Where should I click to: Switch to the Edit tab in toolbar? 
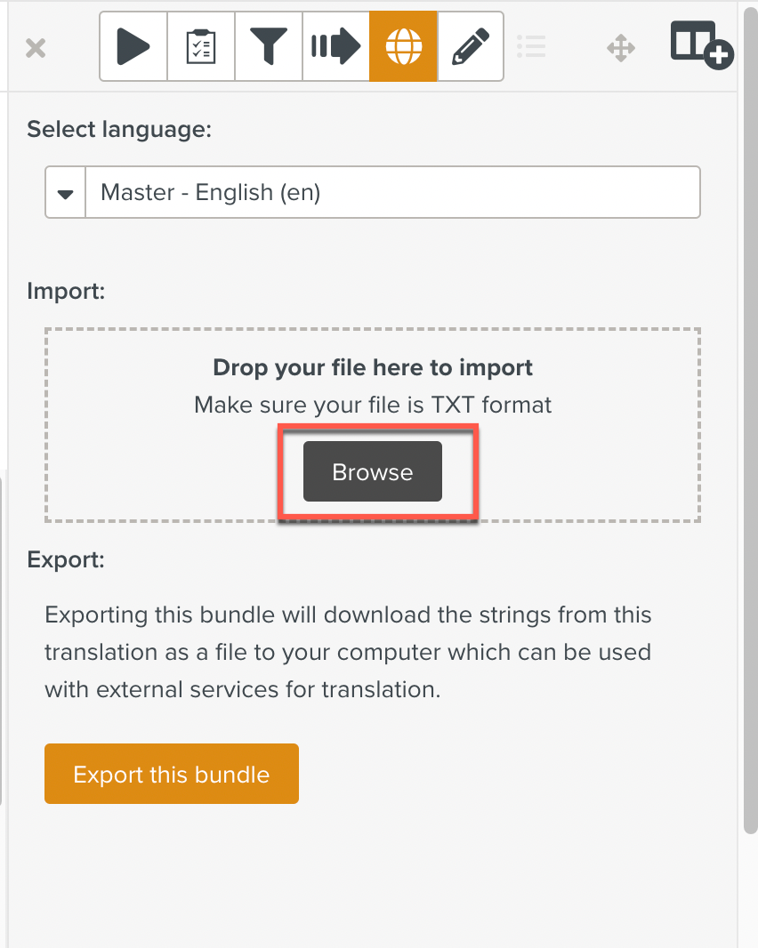(471, 45)
